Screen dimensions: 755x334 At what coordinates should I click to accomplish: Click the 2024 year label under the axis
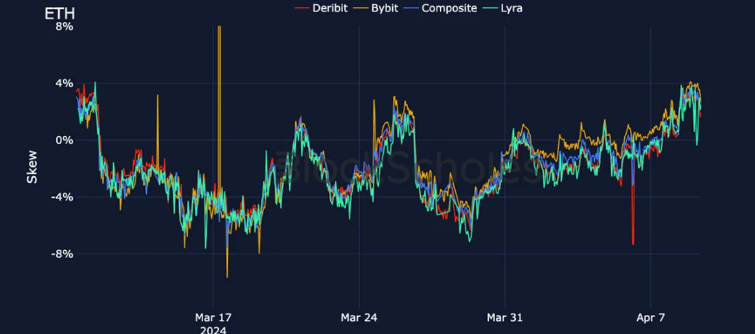tap(213, 329)
